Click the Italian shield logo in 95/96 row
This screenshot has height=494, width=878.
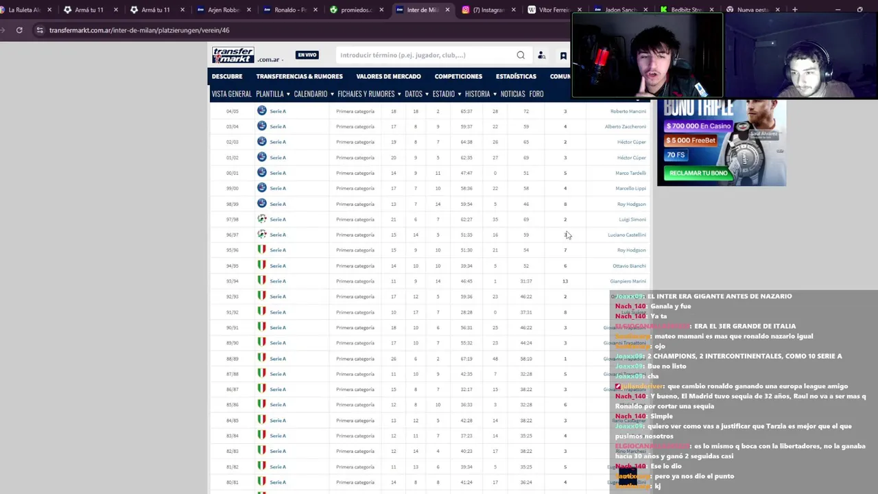pos(261,250)
